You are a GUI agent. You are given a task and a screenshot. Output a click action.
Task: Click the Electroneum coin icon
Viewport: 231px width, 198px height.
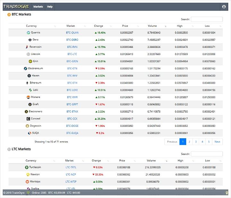click(25, 68)
